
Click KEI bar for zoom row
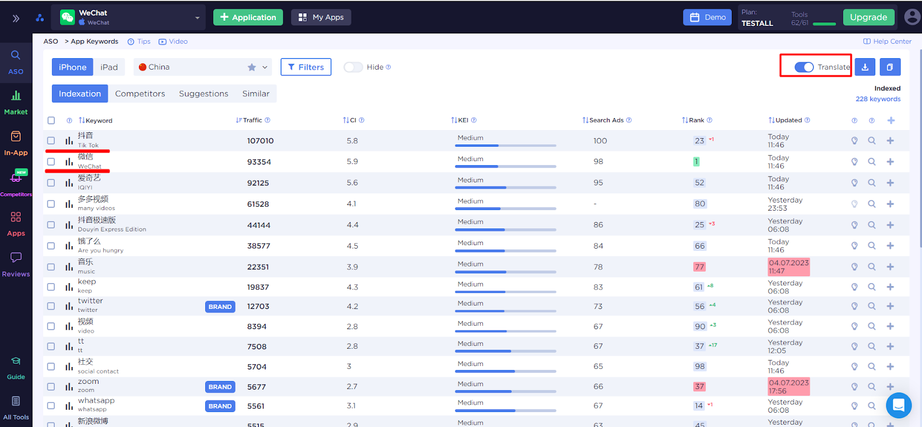coord(505,391)
